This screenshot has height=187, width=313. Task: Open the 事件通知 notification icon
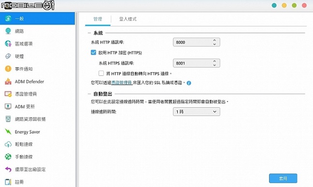8,69
